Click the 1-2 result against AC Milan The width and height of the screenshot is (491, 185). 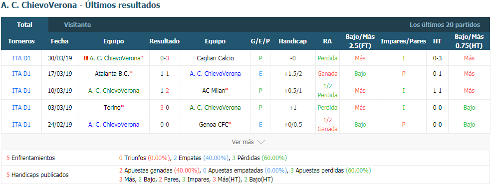[164, 90]
